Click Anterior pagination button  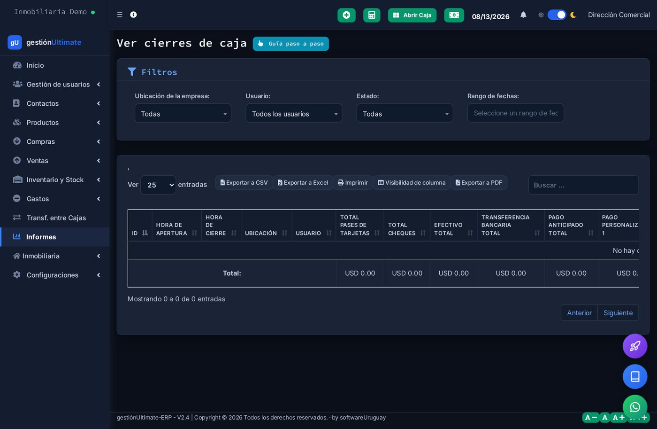coord(579,313)
